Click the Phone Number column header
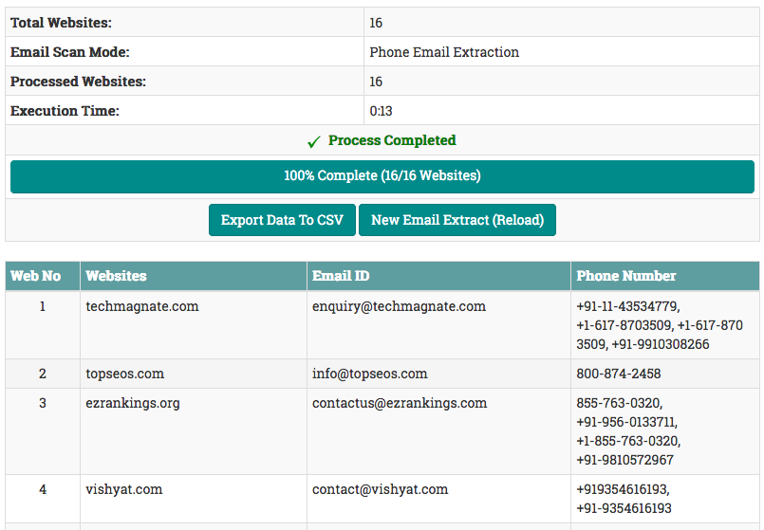Screen dimensions: 764x530 tap(665, 276)
